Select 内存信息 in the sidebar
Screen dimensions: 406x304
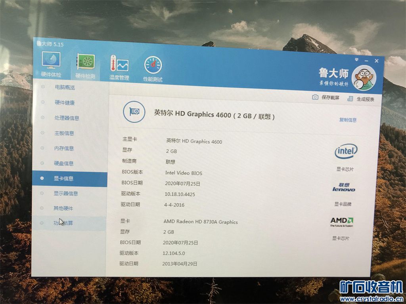pyautogui.click(x=64, y=148)
